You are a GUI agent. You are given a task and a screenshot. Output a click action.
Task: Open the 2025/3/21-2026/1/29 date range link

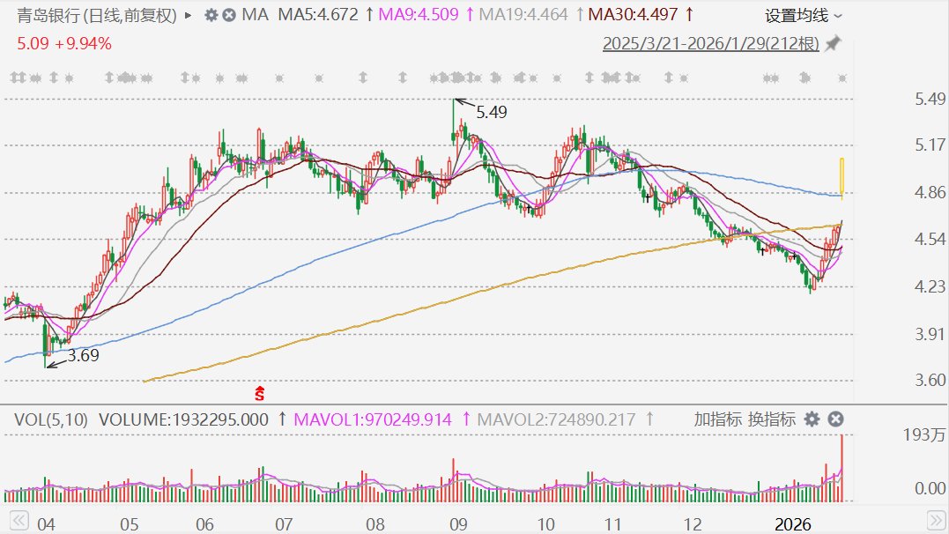tap(710, 44)
